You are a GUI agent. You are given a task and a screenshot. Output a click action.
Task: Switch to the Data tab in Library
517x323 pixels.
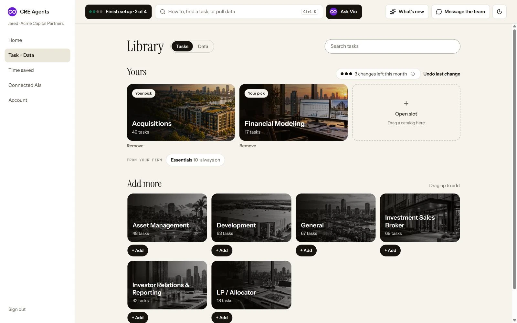pos(203,47)
